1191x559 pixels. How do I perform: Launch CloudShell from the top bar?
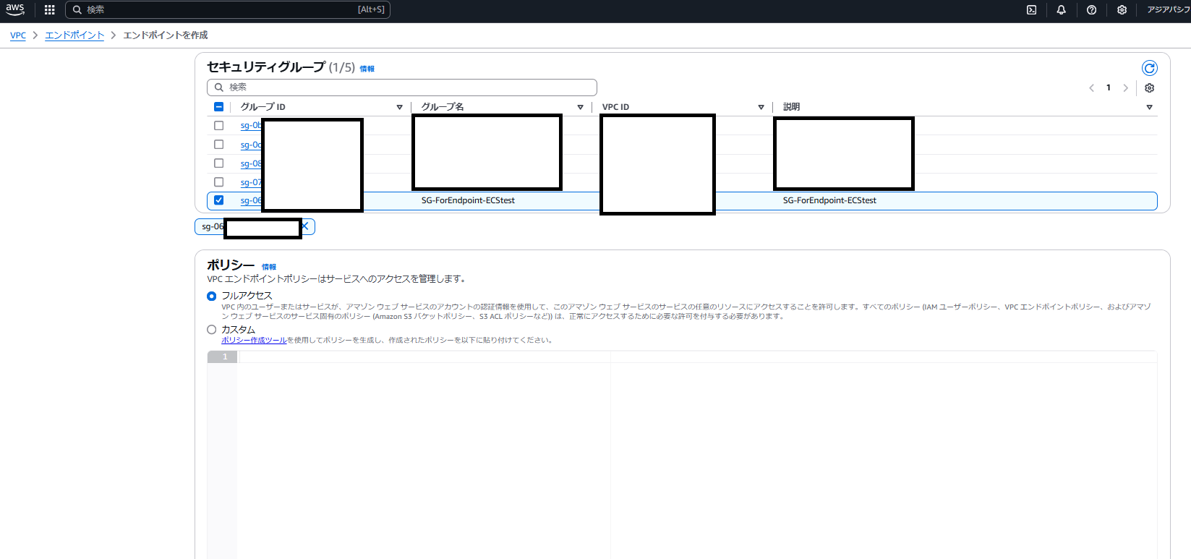pos(1031,10)
